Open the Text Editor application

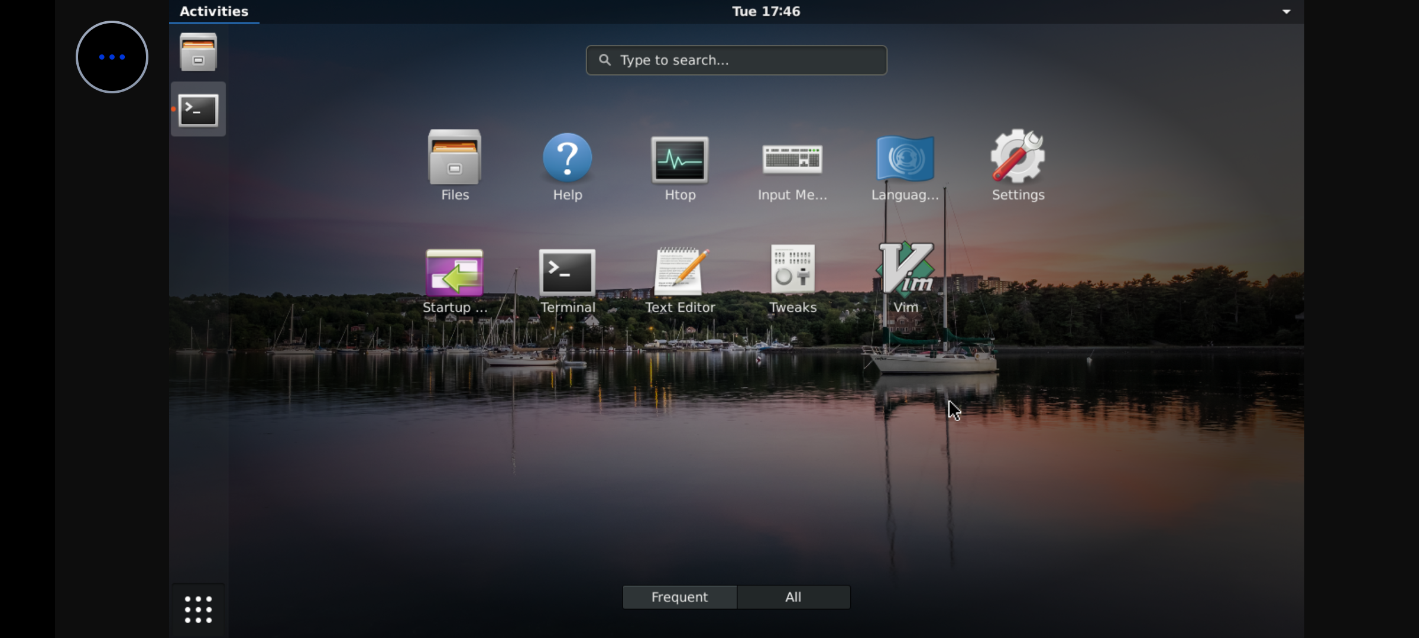pos(679,272)
